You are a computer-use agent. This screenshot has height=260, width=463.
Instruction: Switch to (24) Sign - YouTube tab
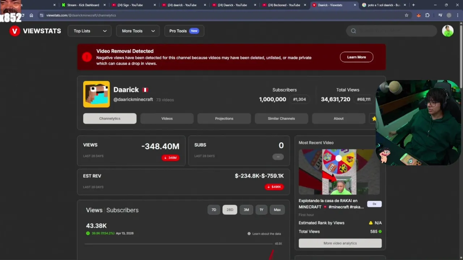tap(130, 5)
